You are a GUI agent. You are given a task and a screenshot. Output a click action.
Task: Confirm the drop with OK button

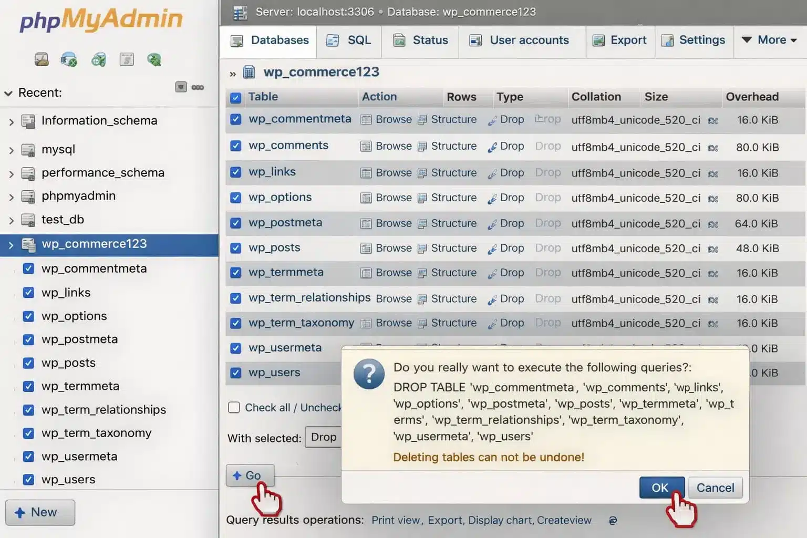[662, 488]
